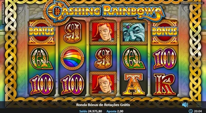Click the Aposta 2,00 bet value
This screenshot has height=113, width=206.
click(x=115, y=111)
